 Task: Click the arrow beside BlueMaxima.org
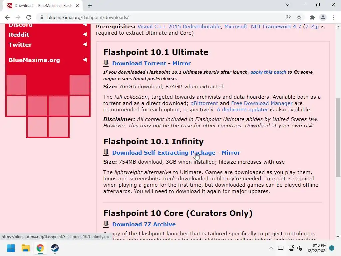[x=85, y=60]
